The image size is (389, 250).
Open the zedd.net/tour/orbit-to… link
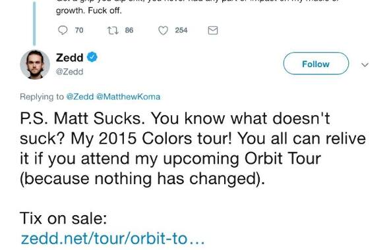(113, 238)
